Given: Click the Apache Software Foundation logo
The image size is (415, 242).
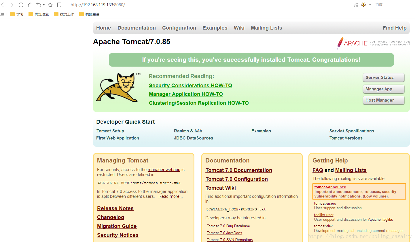Looking at the screenshot, I should pyautogui.click(x=373, y=43).
